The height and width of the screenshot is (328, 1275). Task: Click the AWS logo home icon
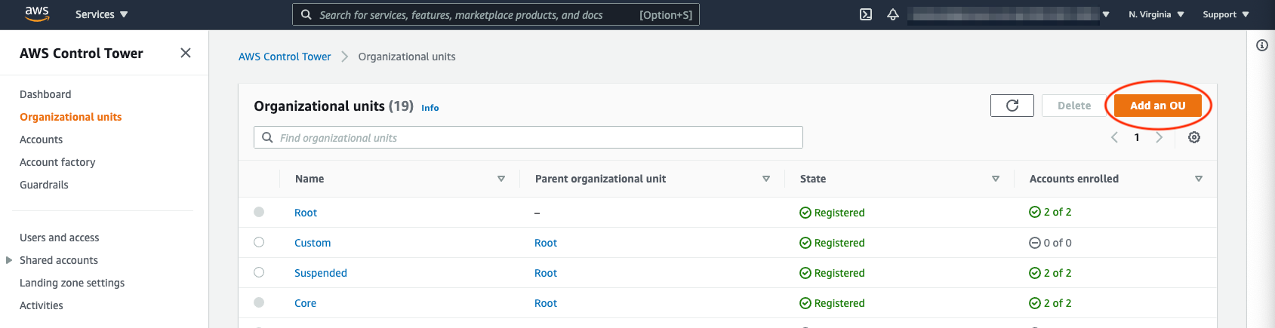pyautogui.click(x=37, y=14)
